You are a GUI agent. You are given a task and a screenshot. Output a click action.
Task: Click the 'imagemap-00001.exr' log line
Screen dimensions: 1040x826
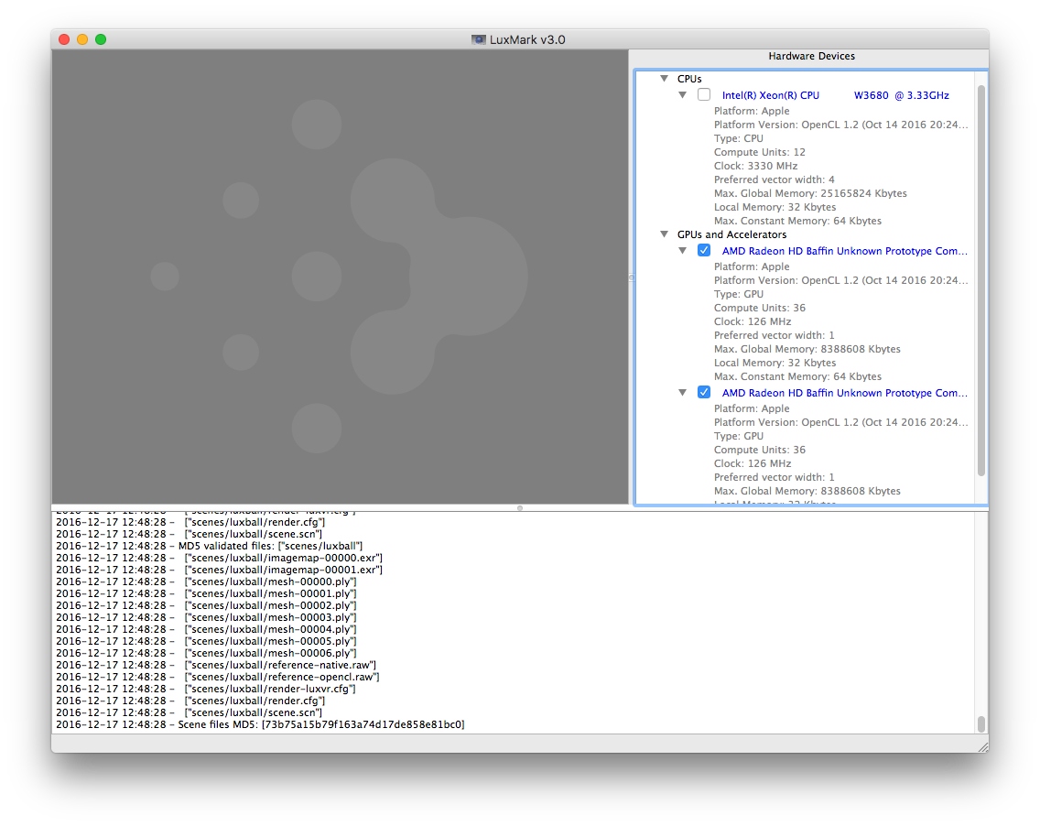219,570
